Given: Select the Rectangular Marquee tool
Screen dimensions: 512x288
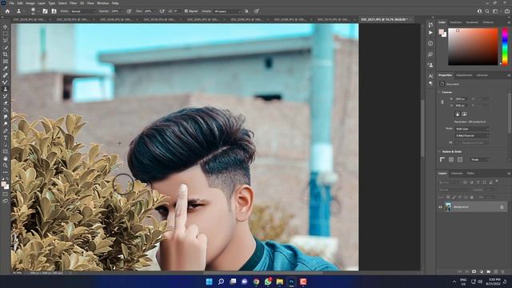Looking at the screenshot, I should click(x=6, y=34).
